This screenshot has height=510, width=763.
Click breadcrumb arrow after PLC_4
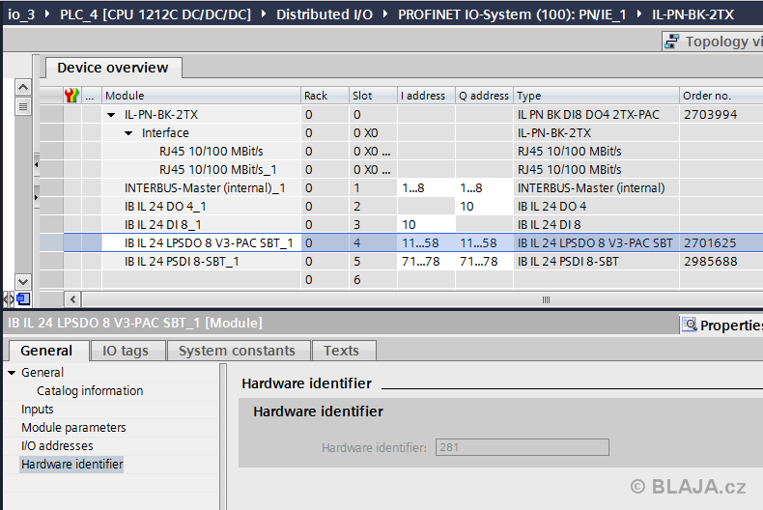[264, 14]
